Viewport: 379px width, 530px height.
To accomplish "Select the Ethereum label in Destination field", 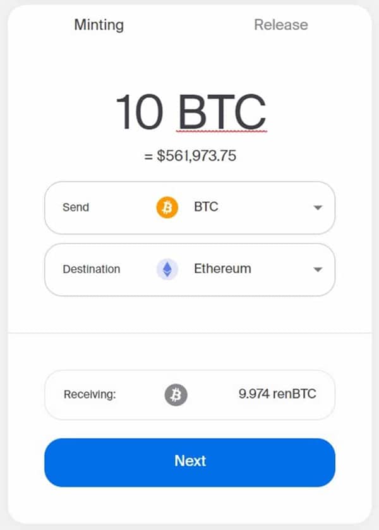I will click(x=222, y=268).
